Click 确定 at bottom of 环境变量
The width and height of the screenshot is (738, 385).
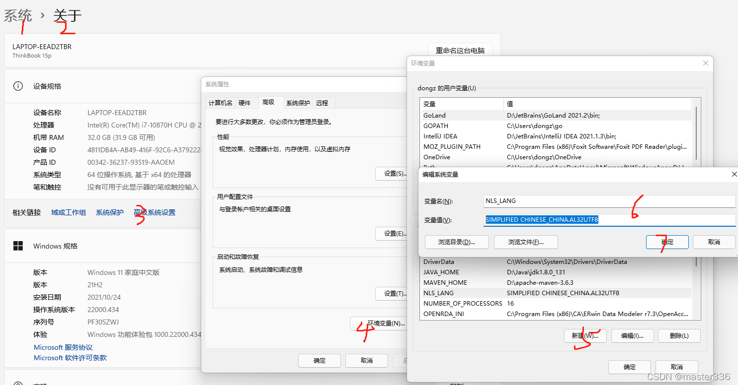[x=630, y=367]
